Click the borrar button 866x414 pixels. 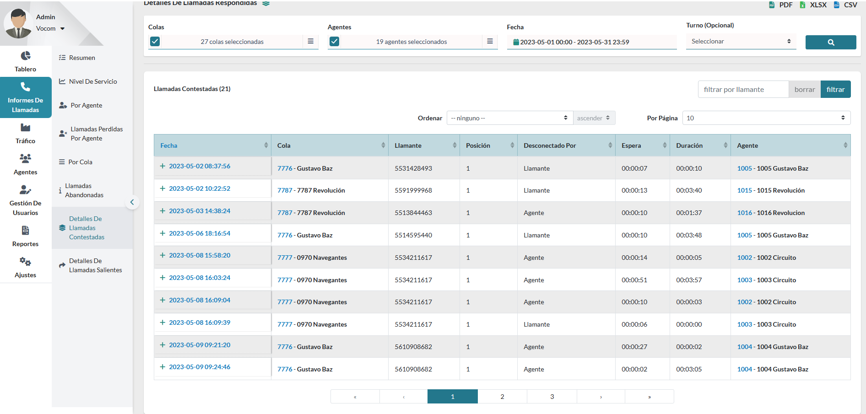pos(805,90)
